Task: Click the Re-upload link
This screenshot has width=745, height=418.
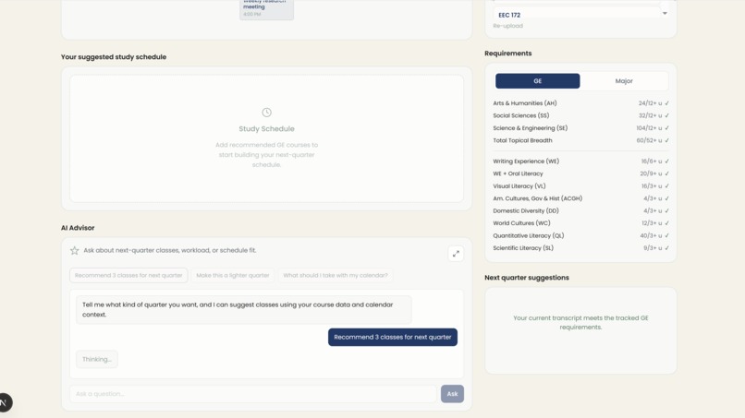Action: [x=507, y=26]
